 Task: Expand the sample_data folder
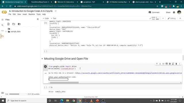pos(6,32)
